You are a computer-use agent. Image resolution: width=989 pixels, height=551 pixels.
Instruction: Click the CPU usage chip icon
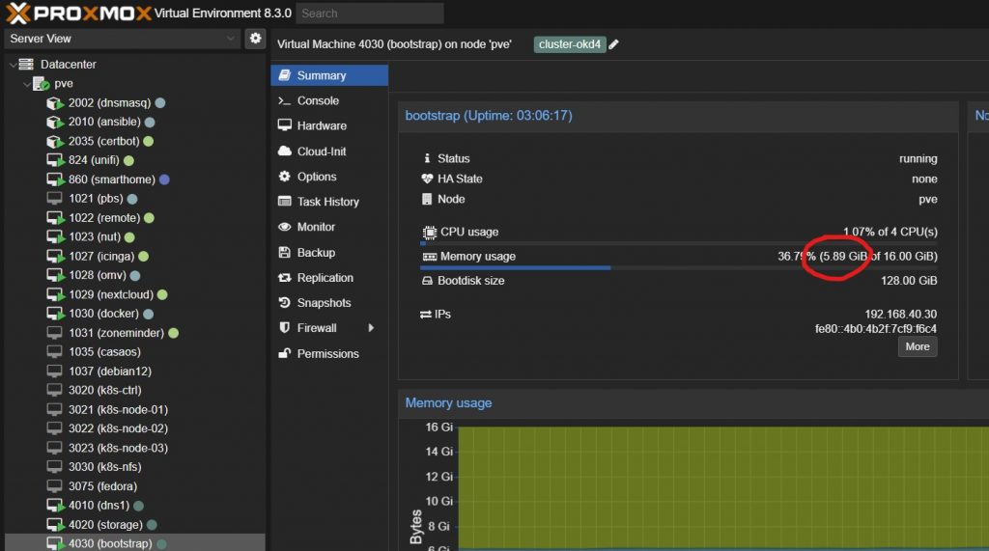point(430,233)
